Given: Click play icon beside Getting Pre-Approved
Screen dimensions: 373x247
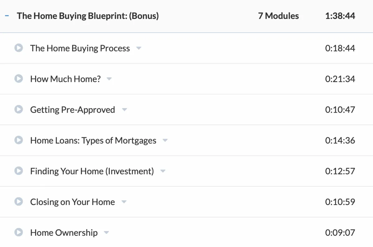Looking at the screenshot, I should pos(19,110).
